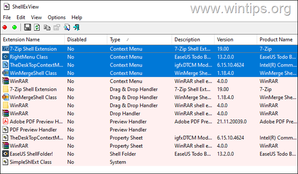Select the SimpleShlExt Class entry name
This screenshot has height=174, width=298.
pyautogui.click(x=31, y=162)
